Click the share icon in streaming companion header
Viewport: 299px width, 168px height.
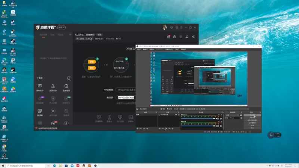click(x=193, y=37)
